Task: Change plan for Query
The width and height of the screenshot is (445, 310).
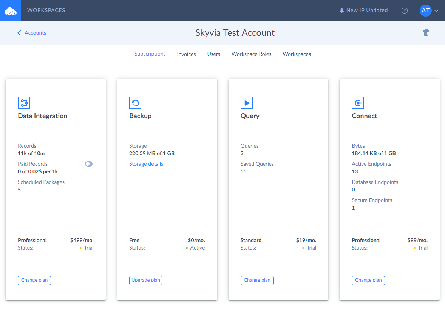Action: 257,280
